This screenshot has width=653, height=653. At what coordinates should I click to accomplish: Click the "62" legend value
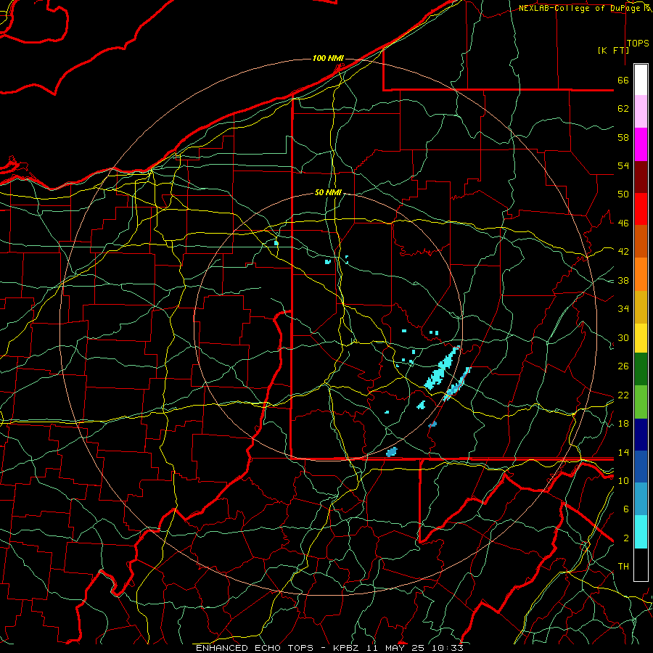point(623,109)
